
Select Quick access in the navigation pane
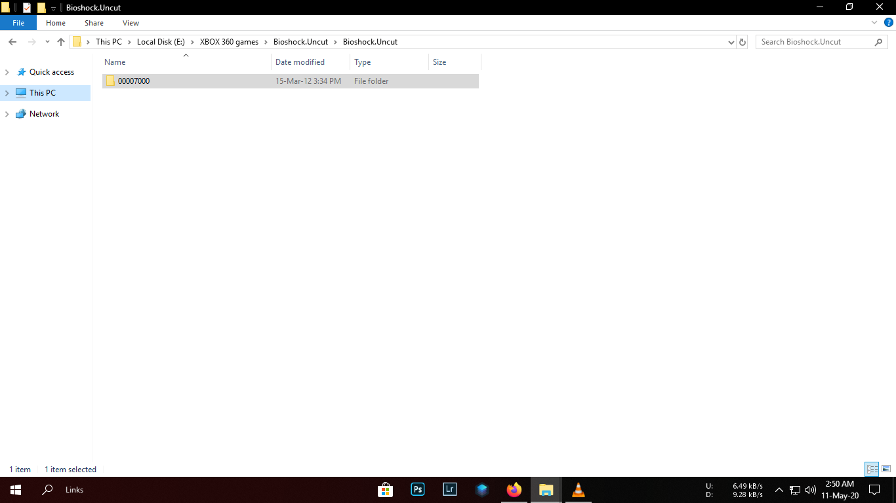point(52,72)
